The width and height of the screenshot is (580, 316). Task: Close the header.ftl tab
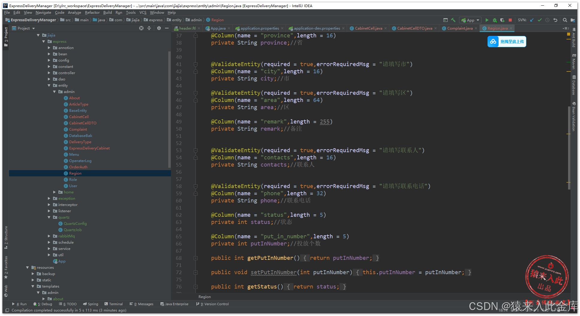coord(199,28)
